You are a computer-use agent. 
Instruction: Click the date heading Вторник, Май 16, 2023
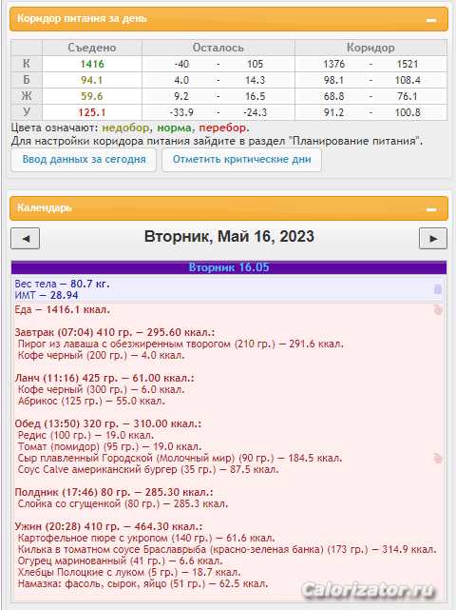[229, 237]
